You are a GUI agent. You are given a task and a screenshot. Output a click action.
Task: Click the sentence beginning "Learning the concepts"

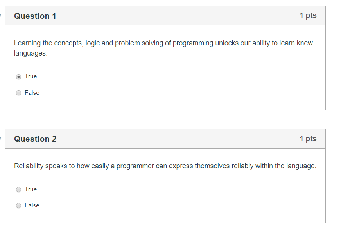(x=163, y=48)
